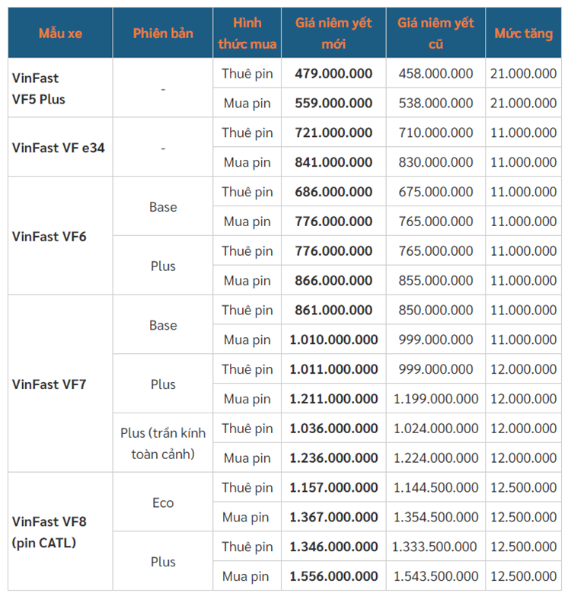The image size is (571, 593).
Task: Select the VinFast VF e34 model cell
Action: (58, 148)
